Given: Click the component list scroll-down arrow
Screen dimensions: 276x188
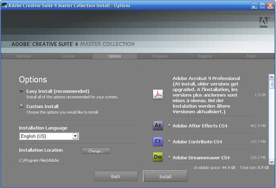Looking at the screenshot, I should [x=271, y=162].
